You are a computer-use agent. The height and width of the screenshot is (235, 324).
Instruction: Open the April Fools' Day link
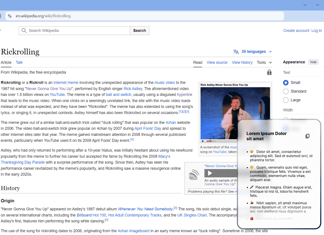(x=148, y=128)
